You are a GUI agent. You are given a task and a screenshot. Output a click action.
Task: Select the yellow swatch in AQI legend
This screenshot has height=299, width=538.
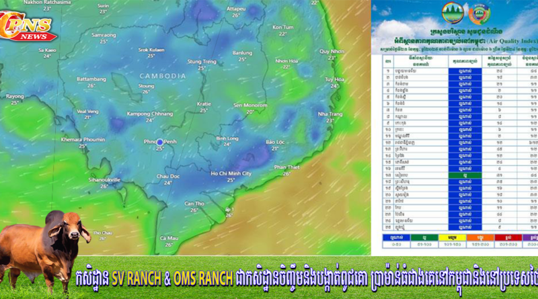pyautogui.click(x=452, y=237)
